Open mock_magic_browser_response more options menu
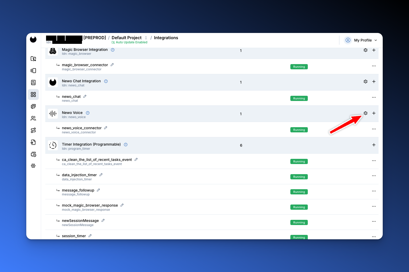Image resolution: width=409 pixels, height=272 pixels. (x=374, y=206)
